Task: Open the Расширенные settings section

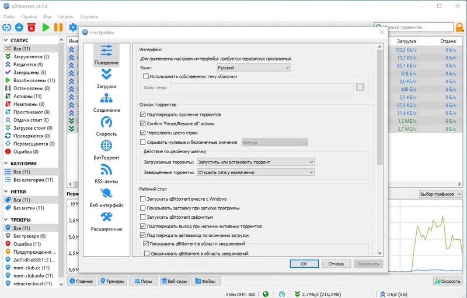Action: pyautogui.click(x=106, y=221)
